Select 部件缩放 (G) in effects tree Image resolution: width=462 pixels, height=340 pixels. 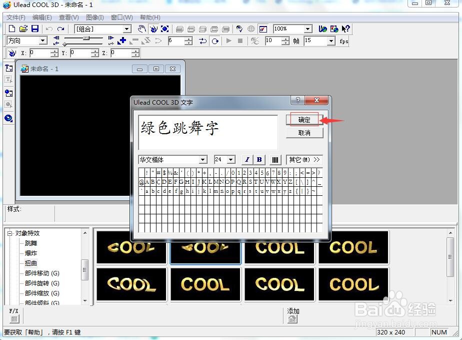click(42, 293)
